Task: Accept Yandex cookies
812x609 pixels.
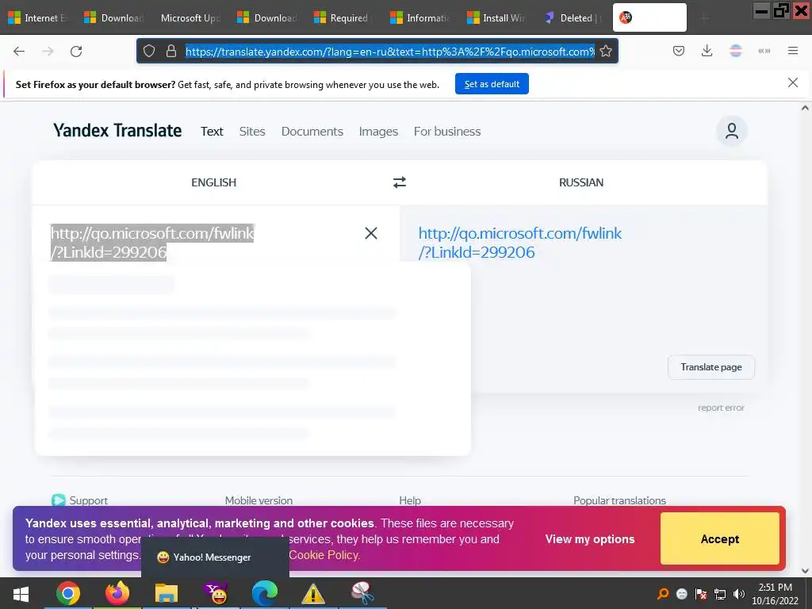Action: (720, 538)
